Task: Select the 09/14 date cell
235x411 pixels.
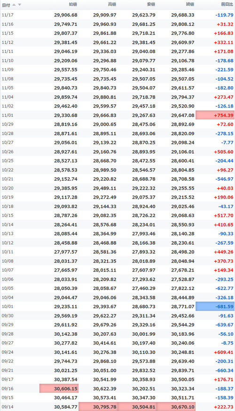Action: [8, 407]
